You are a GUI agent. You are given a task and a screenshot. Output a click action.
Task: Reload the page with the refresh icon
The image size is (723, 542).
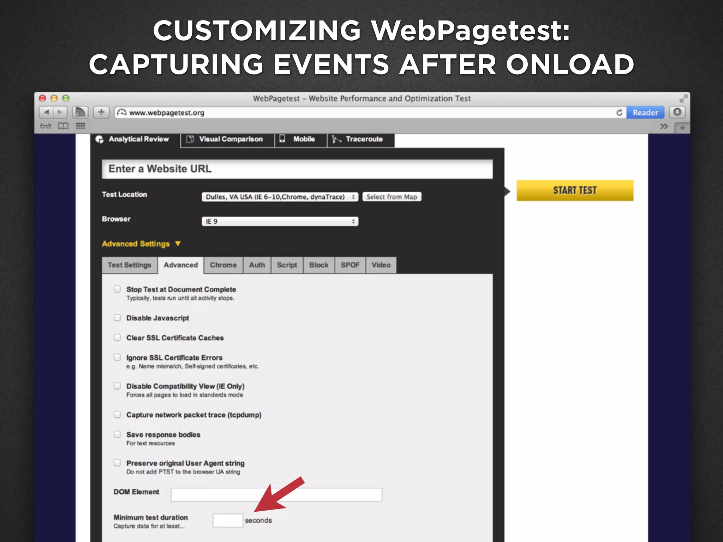pos(619,113)
